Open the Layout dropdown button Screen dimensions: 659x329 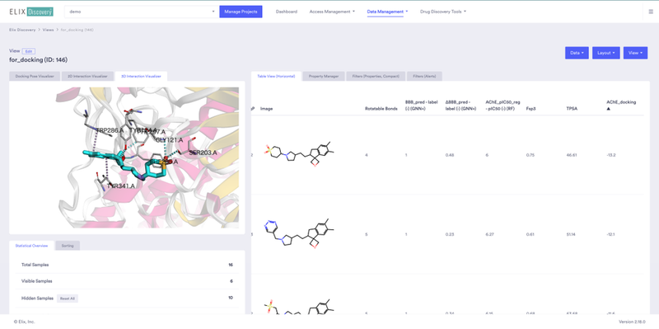click(605, 53)
